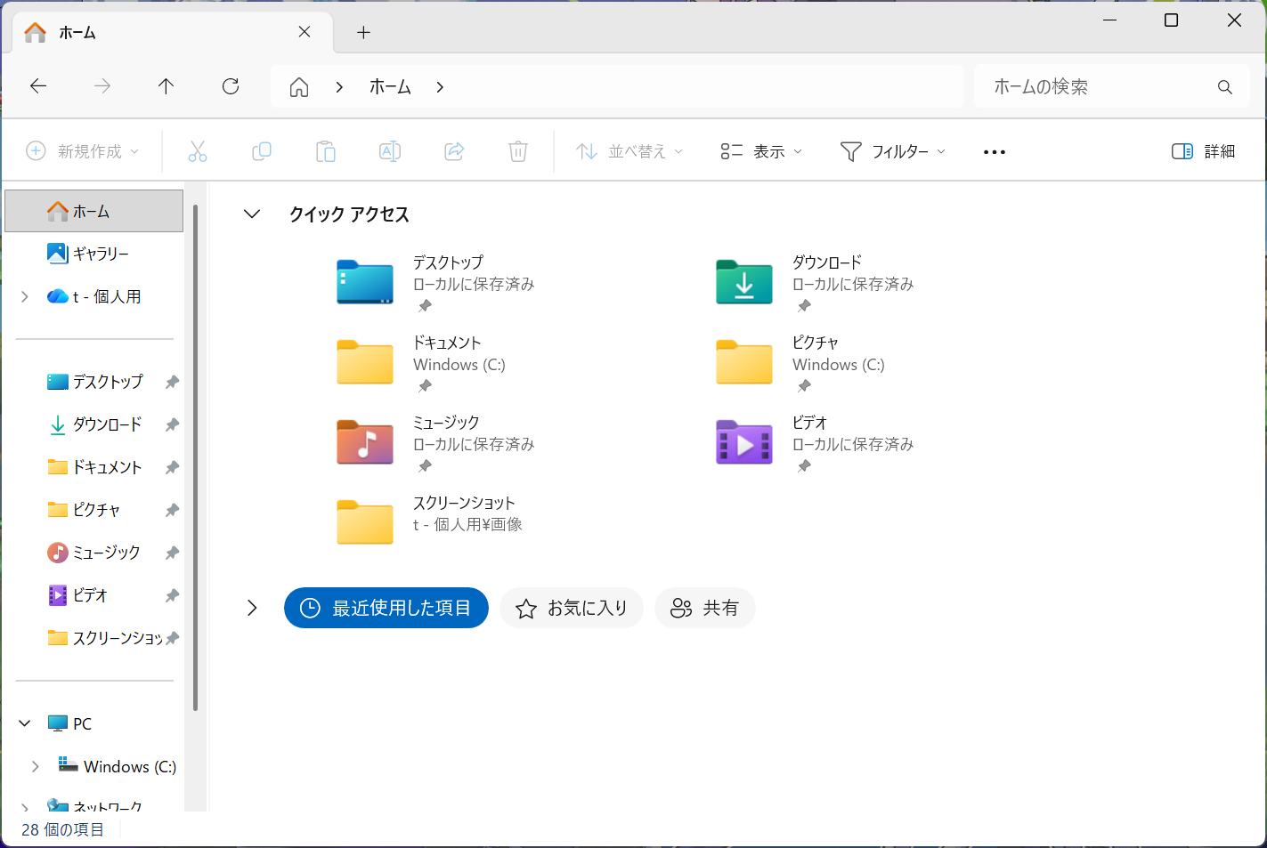Open the 表示 view dropdown
Image resolution: width=1267 pixels, height=848 pixels.
pyautogui.click(x=761, y=152)
